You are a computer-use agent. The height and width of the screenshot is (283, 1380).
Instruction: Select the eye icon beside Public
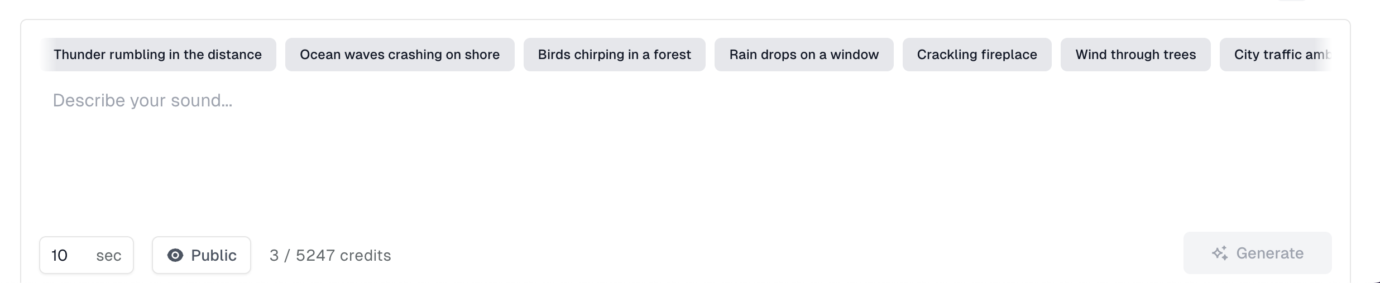(175, 255)
